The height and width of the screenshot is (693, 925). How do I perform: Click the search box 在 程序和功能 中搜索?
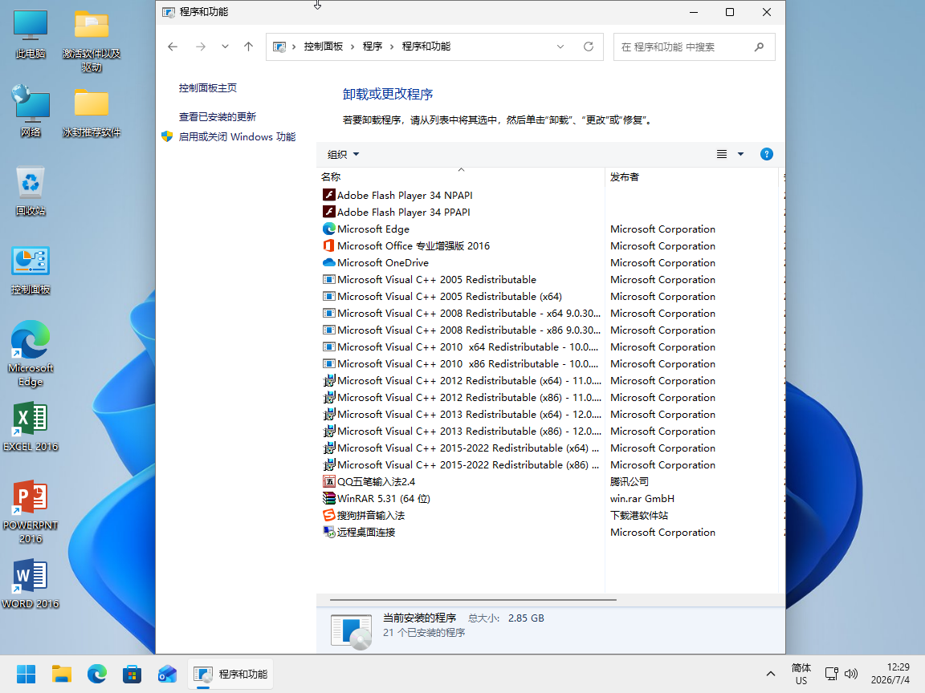[695, 47]
